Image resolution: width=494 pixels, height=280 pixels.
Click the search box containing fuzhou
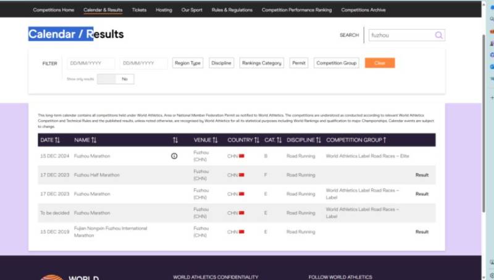pos(400,35)
